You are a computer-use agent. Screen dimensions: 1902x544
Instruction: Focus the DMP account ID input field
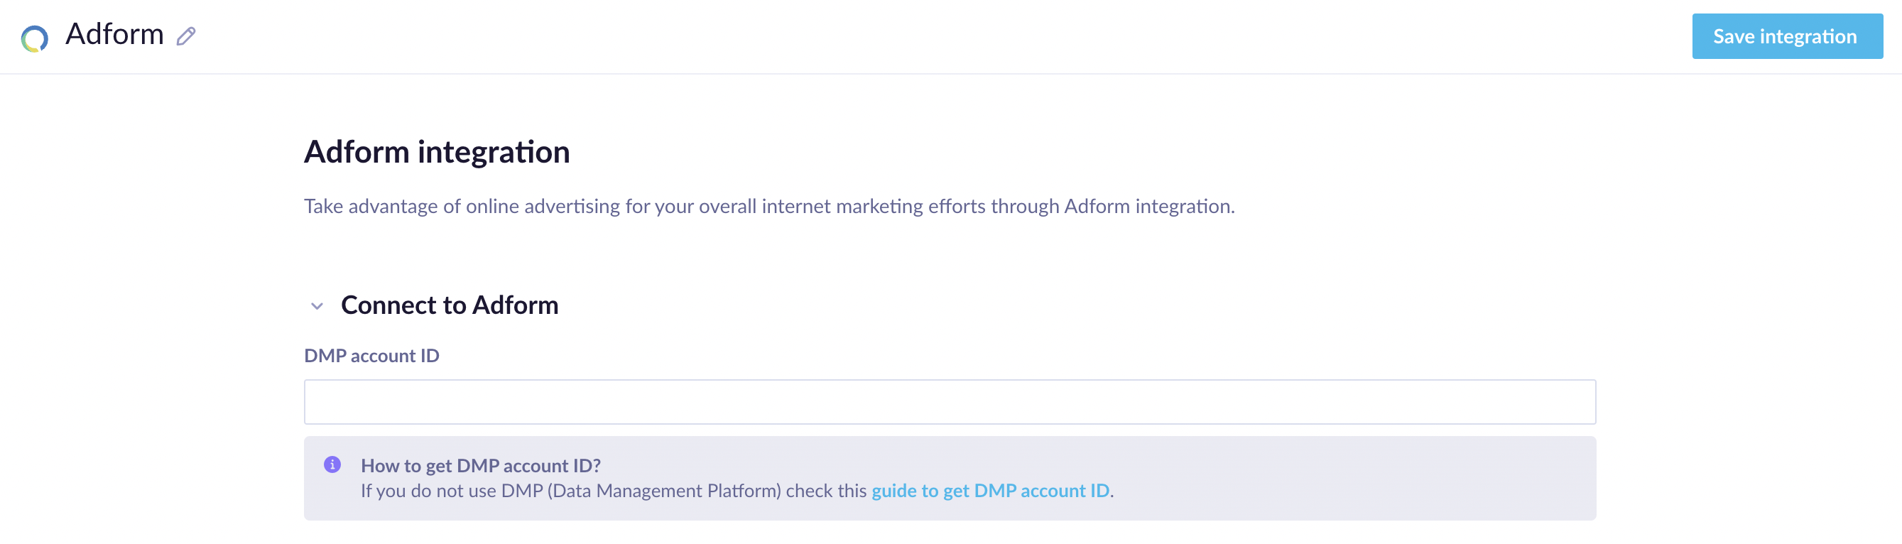click(x=950, y=401)
